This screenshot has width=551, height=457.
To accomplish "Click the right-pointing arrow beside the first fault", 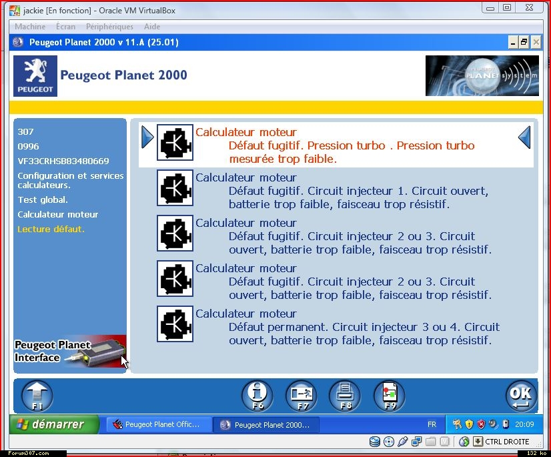I will (147, 138).
